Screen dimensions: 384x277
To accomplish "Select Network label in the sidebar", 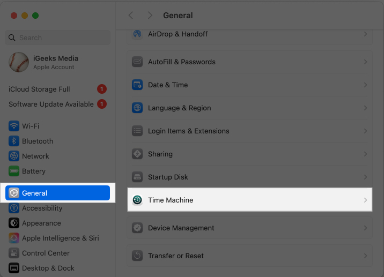I will click(35, 156).
